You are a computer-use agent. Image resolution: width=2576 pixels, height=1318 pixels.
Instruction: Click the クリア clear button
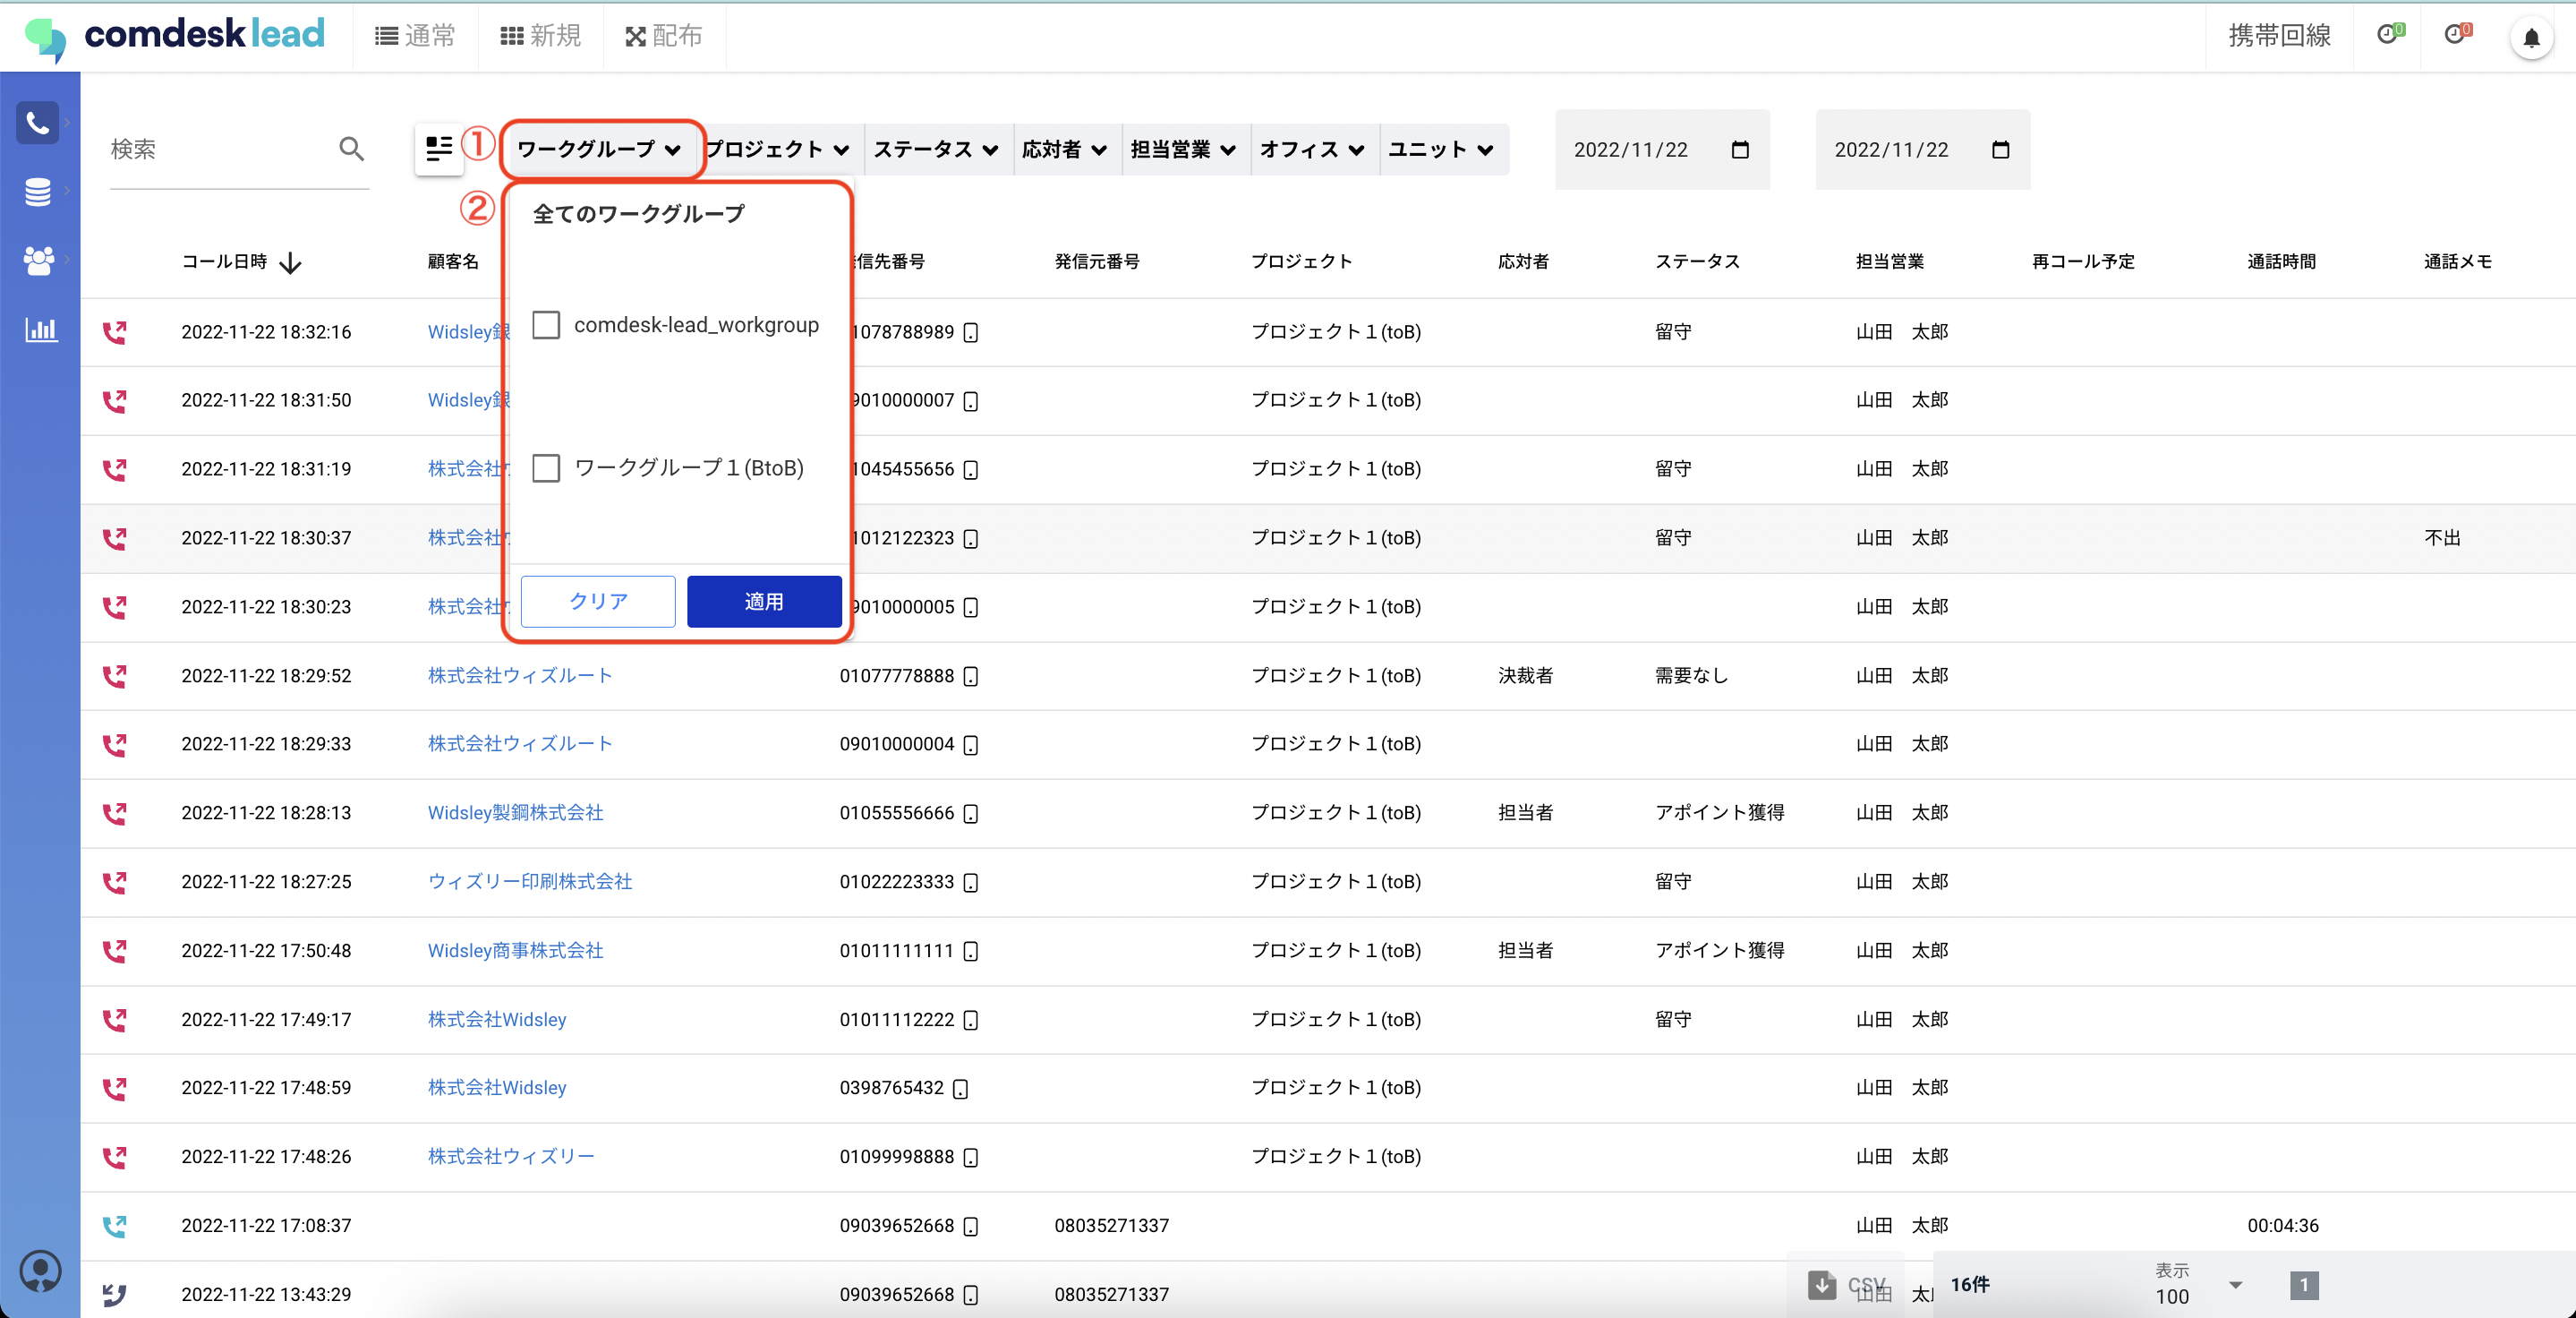598,601
